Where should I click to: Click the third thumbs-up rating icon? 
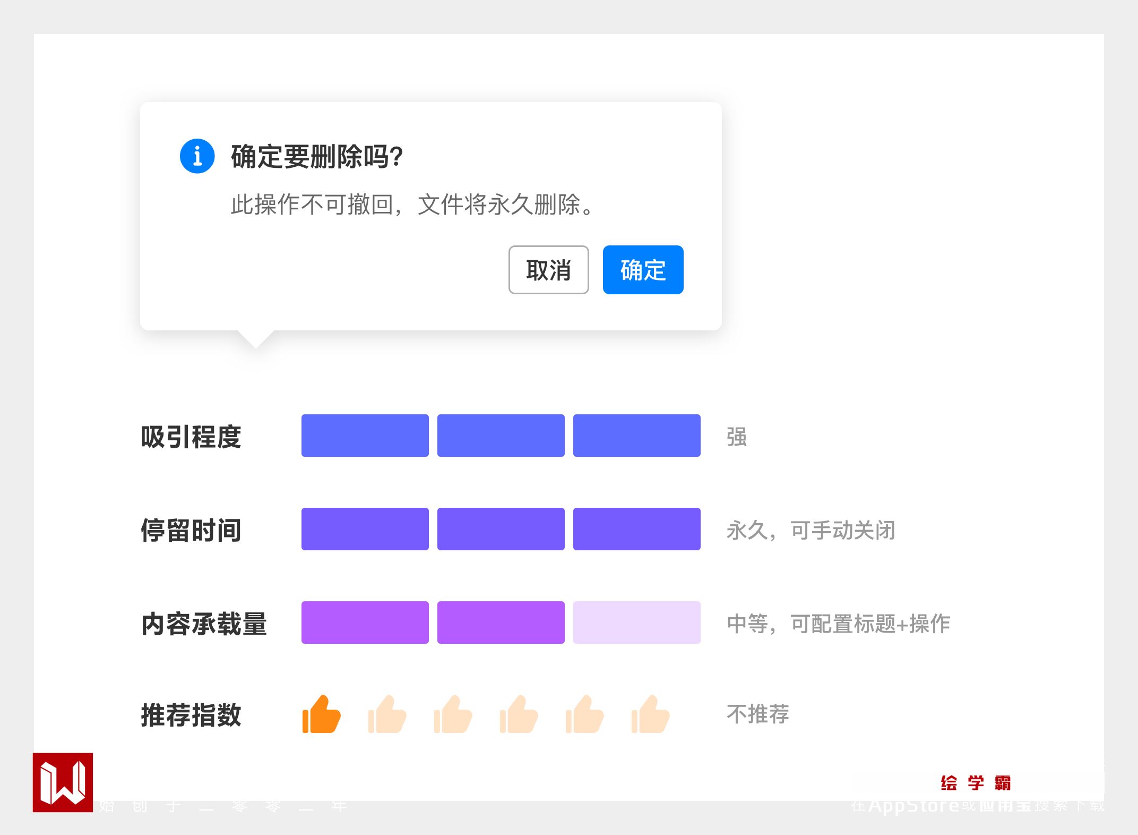tap(453, 714)
